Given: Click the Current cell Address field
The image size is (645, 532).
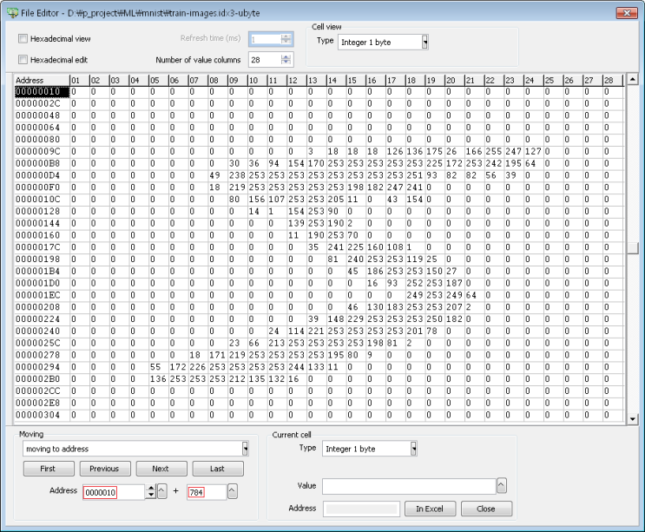Looking at the screenshot, I should (x=362, y=509).
